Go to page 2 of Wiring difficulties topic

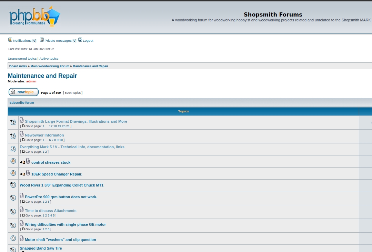pos(46,229)
